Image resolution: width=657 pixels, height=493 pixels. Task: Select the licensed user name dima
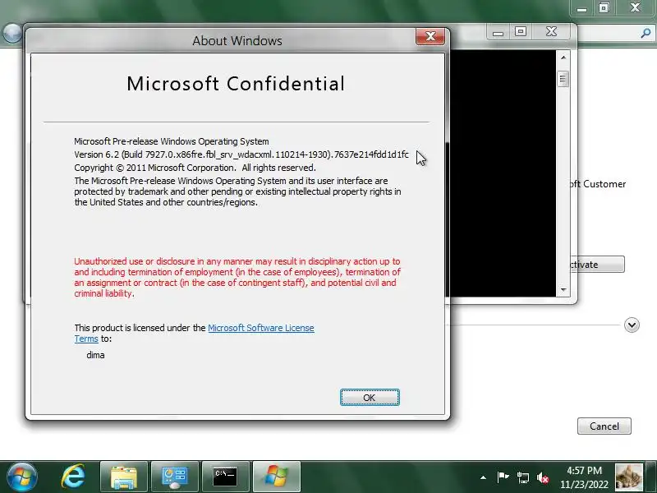(95, 355)
